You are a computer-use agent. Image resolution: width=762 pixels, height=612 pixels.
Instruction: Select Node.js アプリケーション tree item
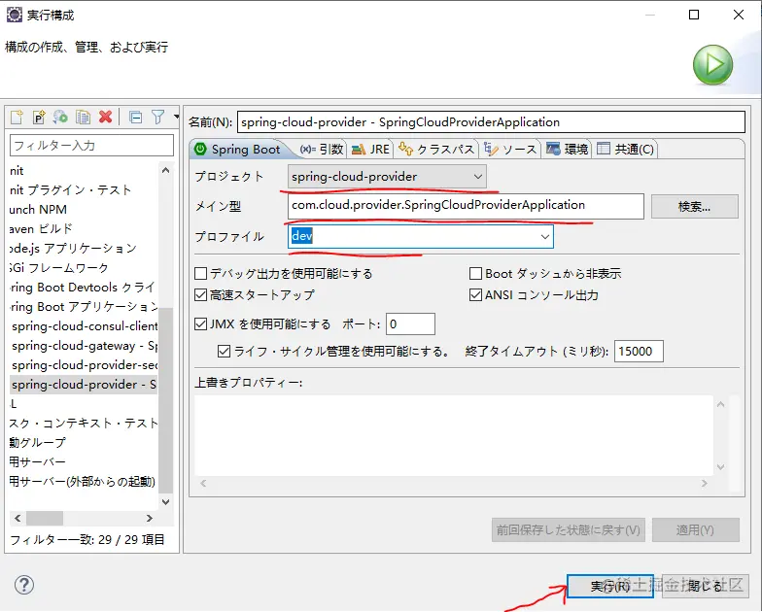(x=74, y=249)
